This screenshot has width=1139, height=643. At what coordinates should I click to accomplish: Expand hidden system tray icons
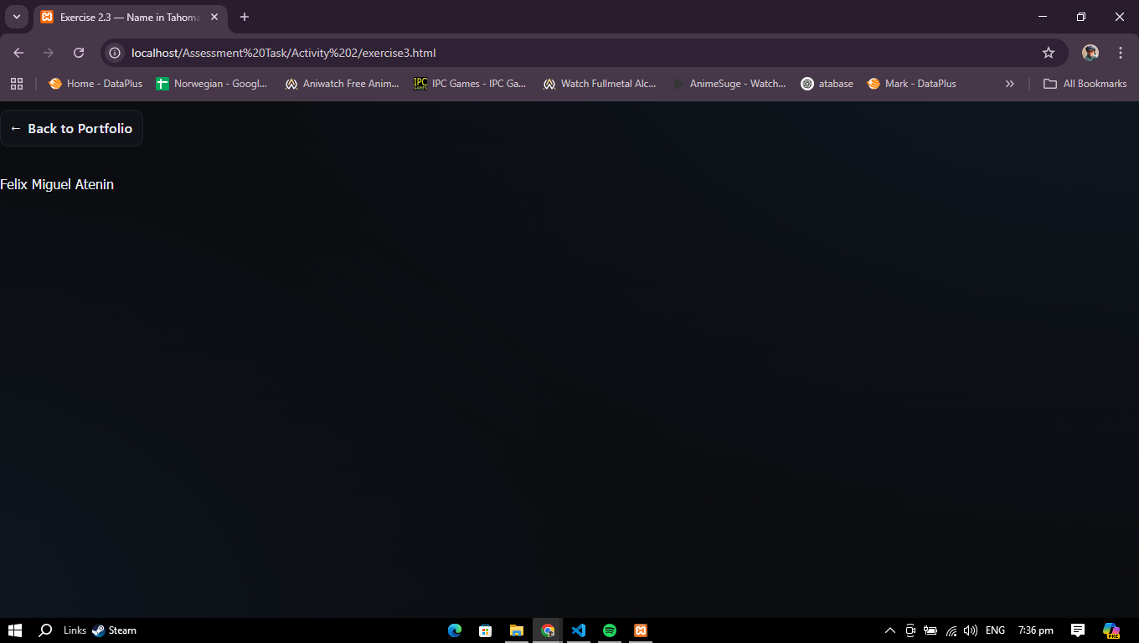point(889,630)
